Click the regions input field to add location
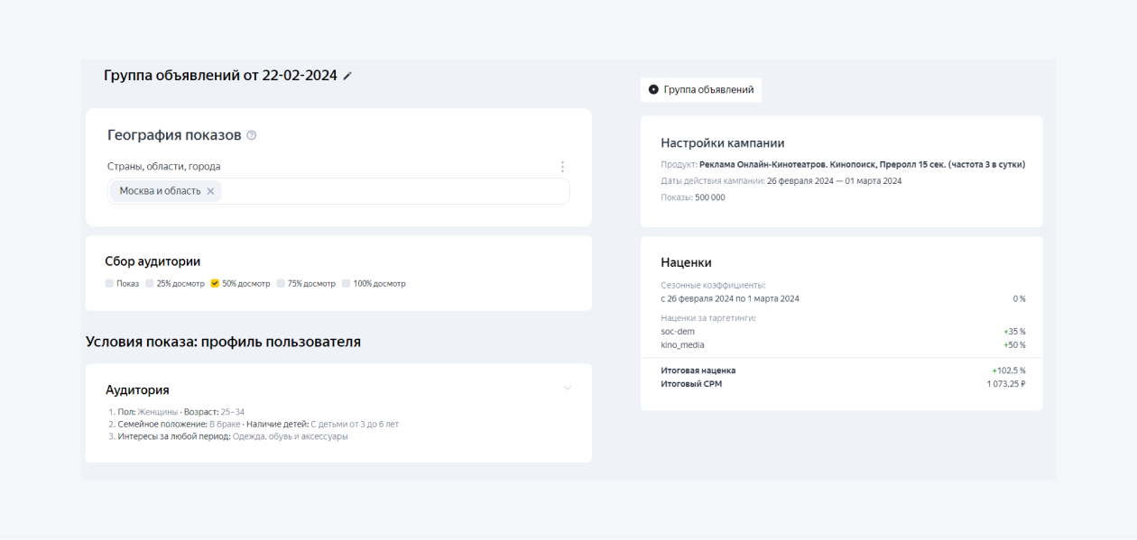The image size is (1137, 540). [x=379, y=191]
